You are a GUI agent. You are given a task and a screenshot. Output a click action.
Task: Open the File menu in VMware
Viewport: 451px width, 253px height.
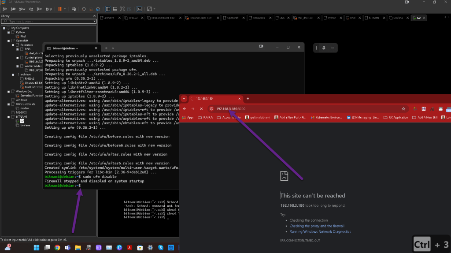click(x=5, y=9)
